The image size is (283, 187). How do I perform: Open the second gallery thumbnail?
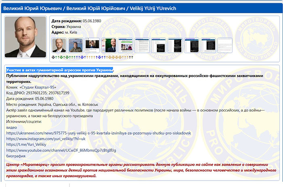click(76, 45)
